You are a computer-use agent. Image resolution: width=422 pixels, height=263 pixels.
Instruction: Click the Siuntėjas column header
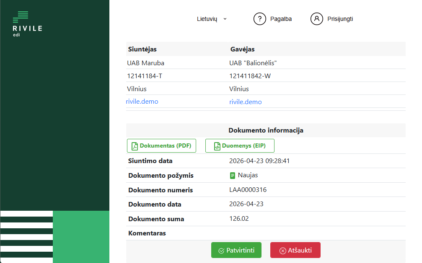coord(142,49)
